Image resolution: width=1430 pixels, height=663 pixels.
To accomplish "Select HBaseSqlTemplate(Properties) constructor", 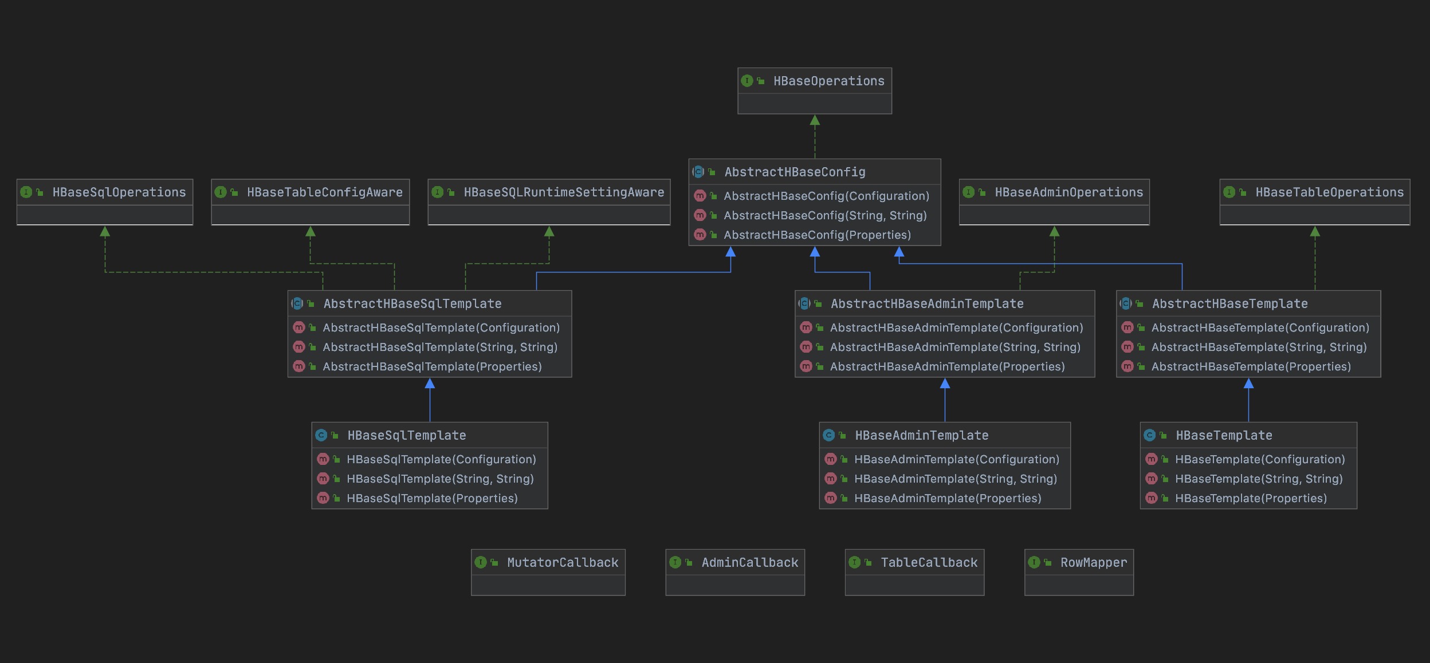I will (432, 498).
